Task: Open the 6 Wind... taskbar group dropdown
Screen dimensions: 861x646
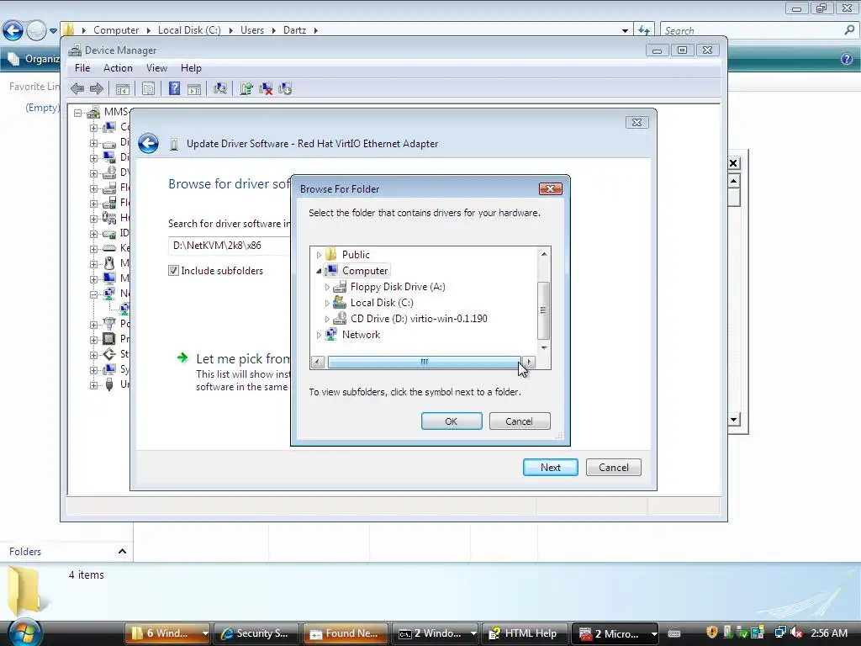Action: click(x=205, y=633)
